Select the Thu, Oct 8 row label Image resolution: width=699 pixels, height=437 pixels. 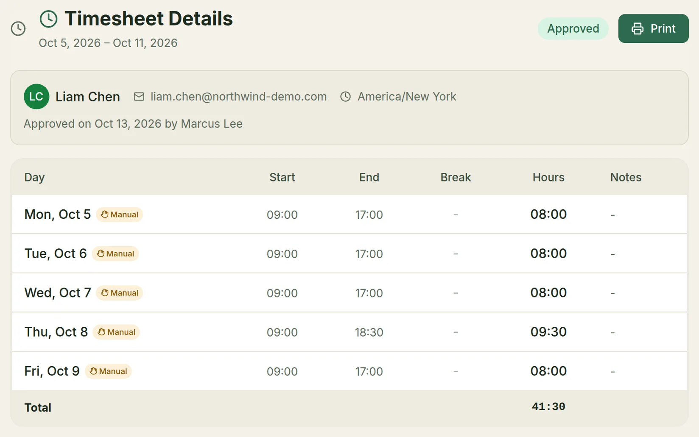[56, 332]
